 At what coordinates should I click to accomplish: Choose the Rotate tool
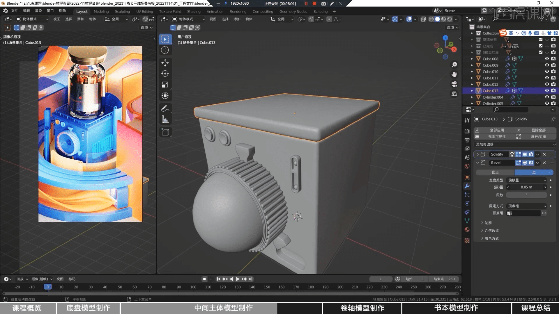[165, 74]
